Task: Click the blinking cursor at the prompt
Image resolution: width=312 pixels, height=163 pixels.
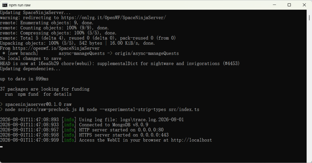Action: click(2, 147)
